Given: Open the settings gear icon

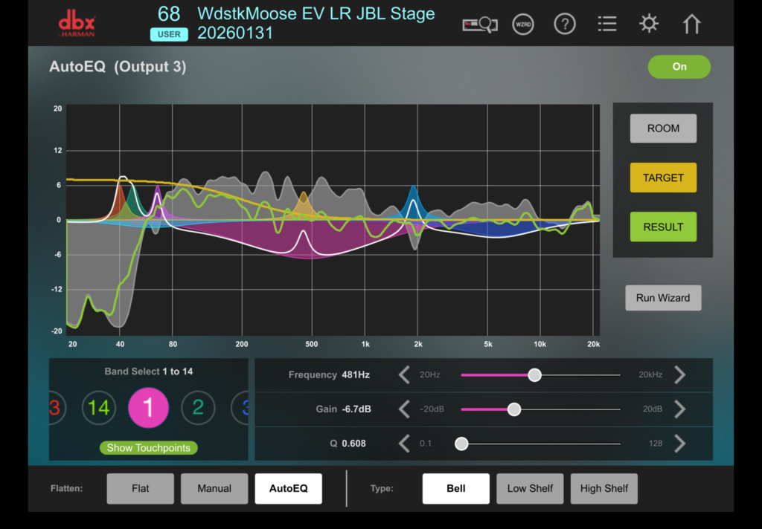Looking at the screenshot, I should click(x=649, y=23).
